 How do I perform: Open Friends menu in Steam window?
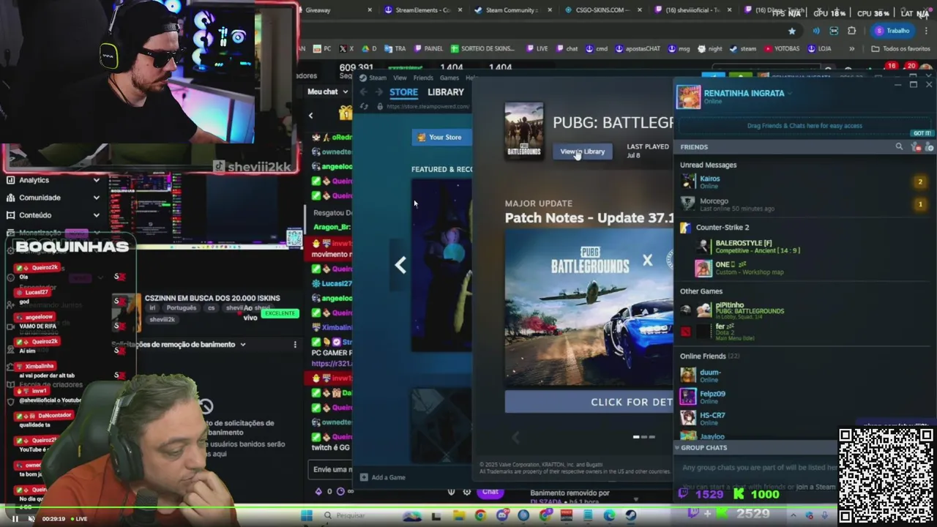point(423,78)
